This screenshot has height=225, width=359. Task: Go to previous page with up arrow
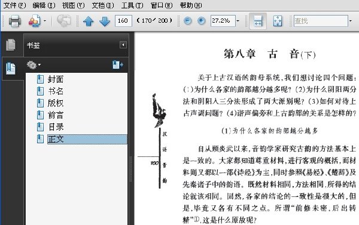[89, 21]
